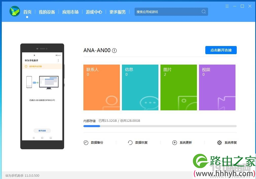Image resolution: width=256 pixels, height=179 pixels.
Task: Click the 数据恢复 circular arrow icon
Action: pos(130,143)
